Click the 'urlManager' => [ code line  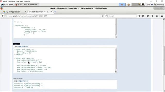[28, 28]
